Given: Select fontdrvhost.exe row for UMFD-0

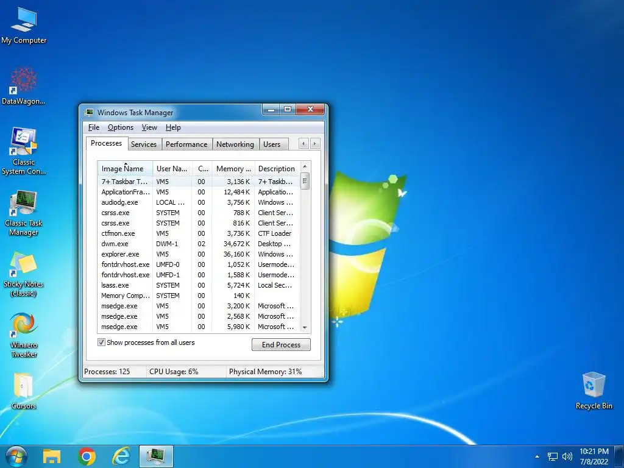Looking at the screenshot, I should tap(199, 264).
